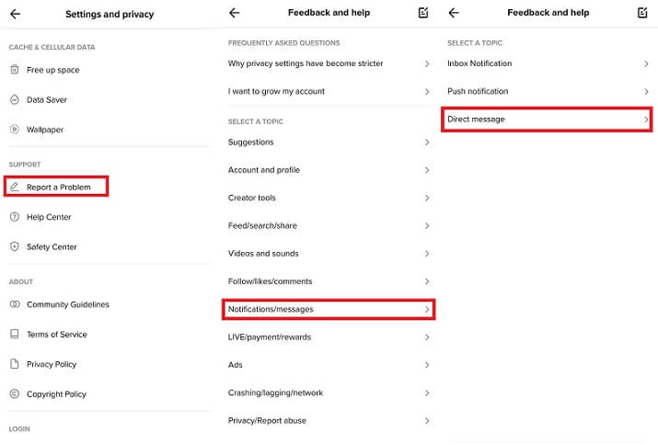Viewport: 658px width, 445px height.
Task: Open the Account and profile topic
Action: coord(264,170)
